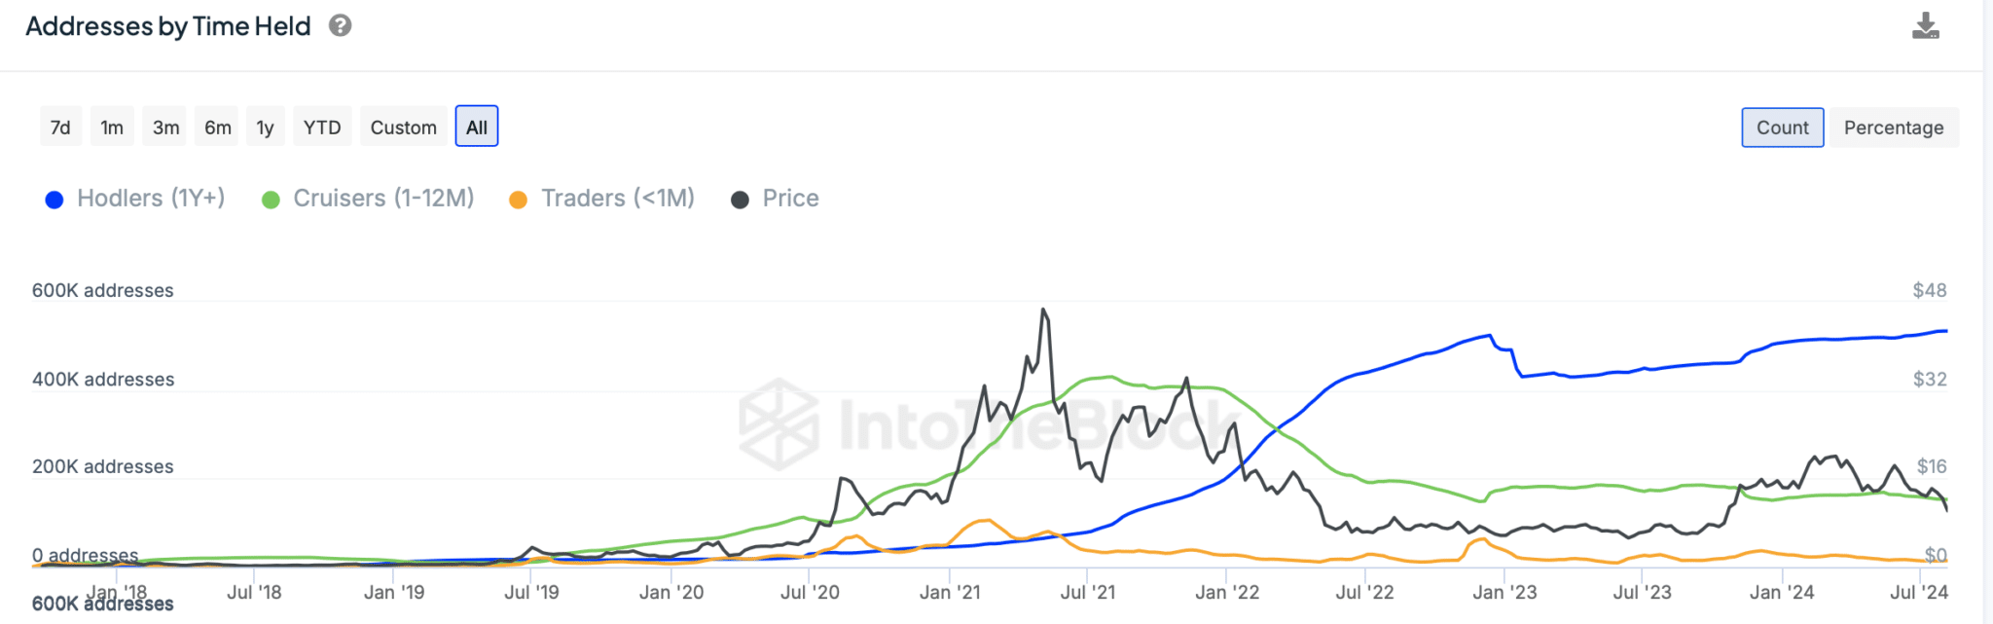The image size is (1993, 624).
Task: Select the 7d time range
Action: [x=60, y=128]
